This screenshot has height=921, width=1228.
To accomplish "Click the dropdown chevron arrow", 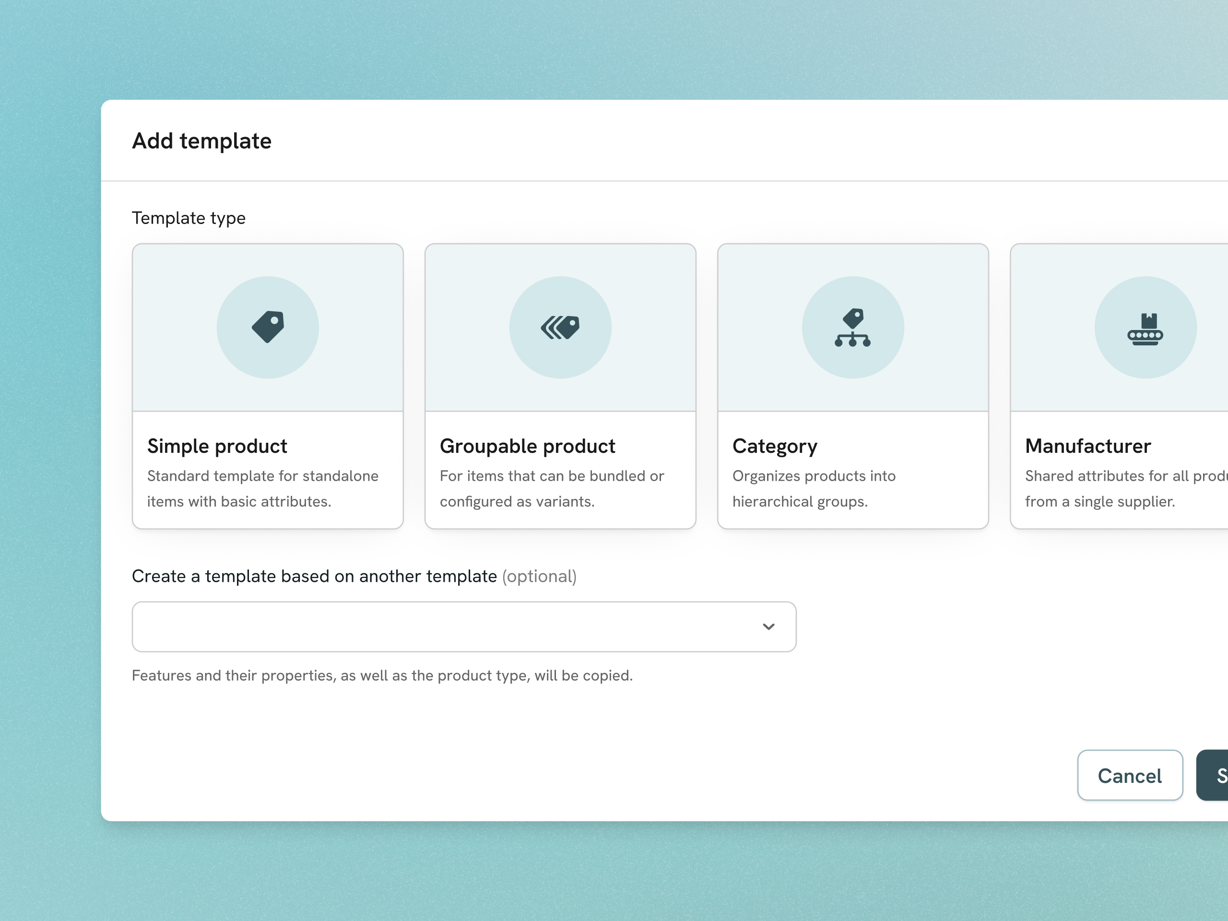I will [769, 626].
